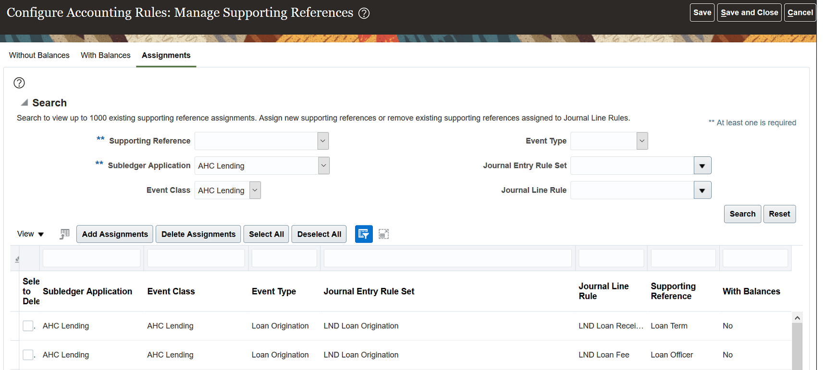Click the clear filters icon in filter row
The height and width of the screenshot is (370, 825).
pyautogui.click(x=17, y=259)
